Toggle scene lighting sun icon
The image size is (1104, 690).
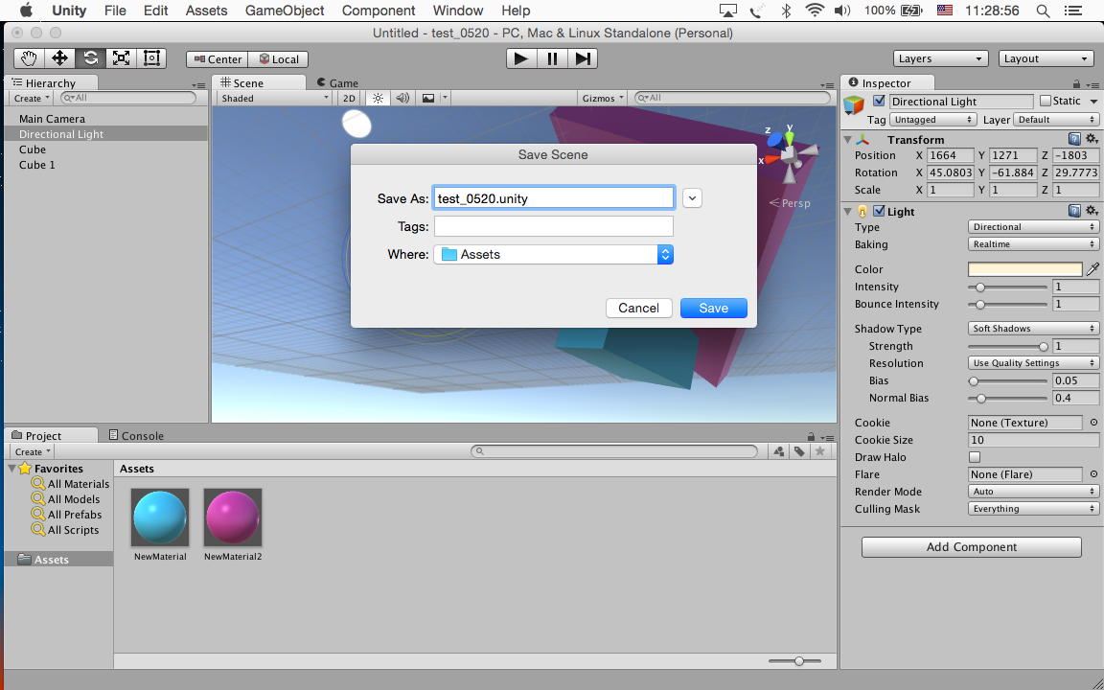(x=378, y=98)
